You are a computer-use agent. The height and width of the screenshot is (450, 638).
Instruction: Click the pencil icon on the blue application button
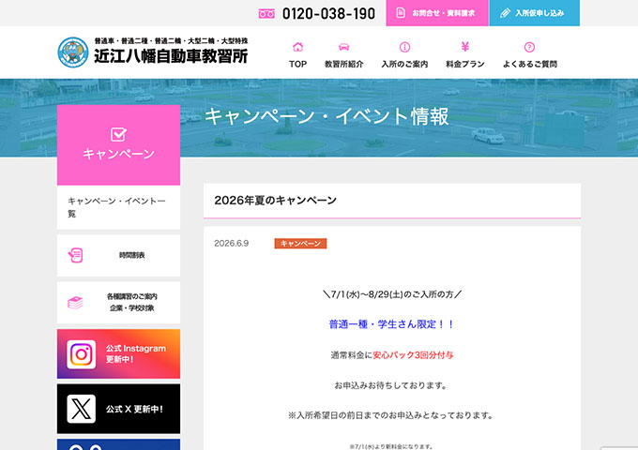pyautogui.click(x=505, y=13)
